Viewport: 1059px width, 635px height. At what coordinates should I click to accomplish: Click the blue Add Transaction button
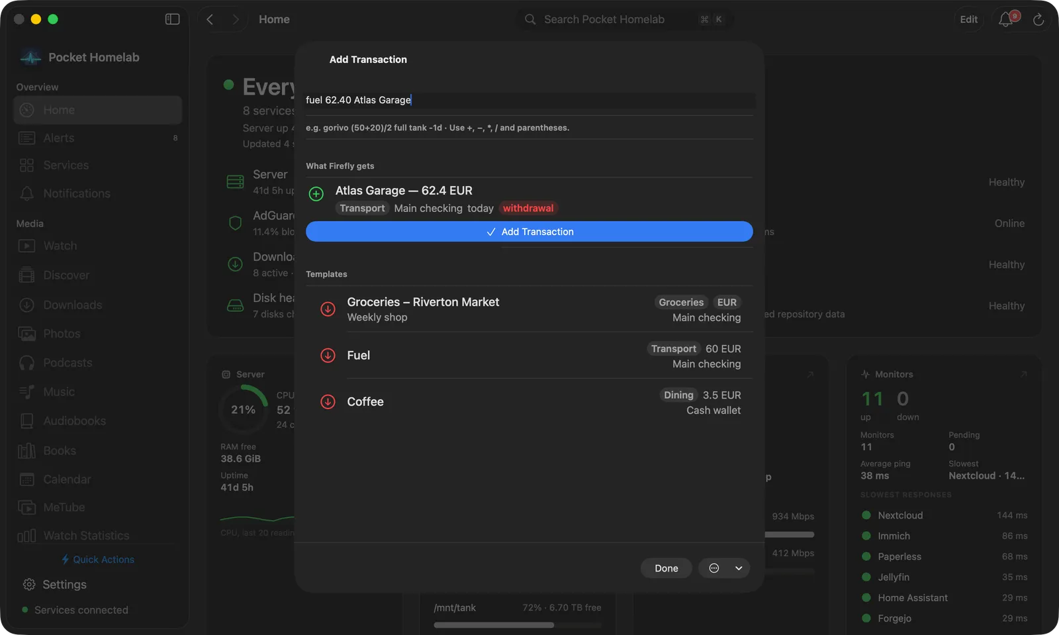tap(529, 232)
